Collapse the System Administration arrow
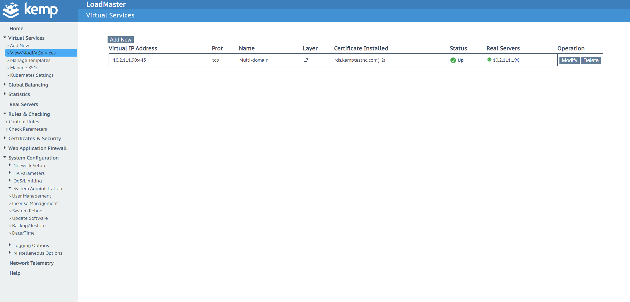 click(10, 188)
